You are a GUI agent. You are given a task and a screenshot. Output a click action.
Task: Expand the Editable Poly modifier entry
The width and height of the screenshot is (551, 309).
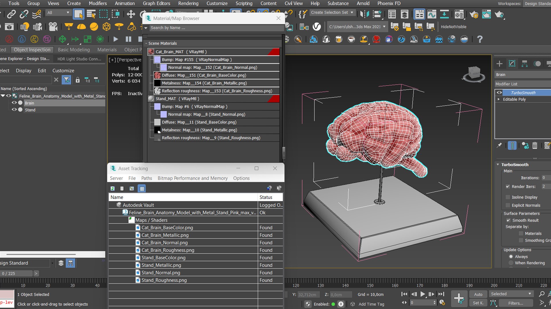pos(499,99)
